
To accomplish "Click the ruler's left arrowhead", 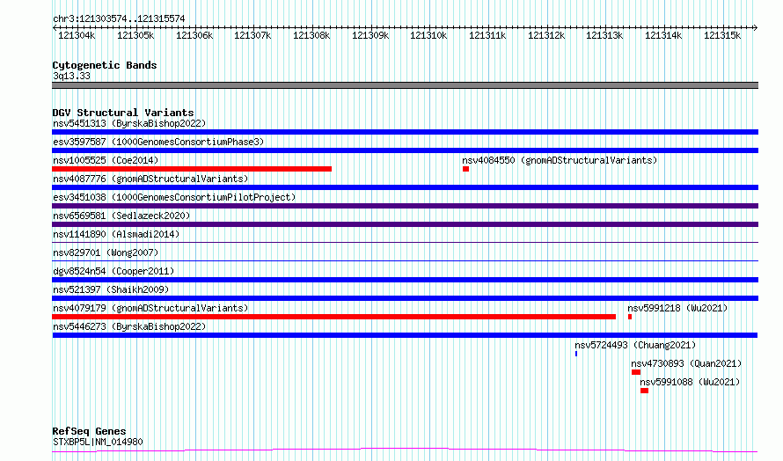I will [55, 27].
